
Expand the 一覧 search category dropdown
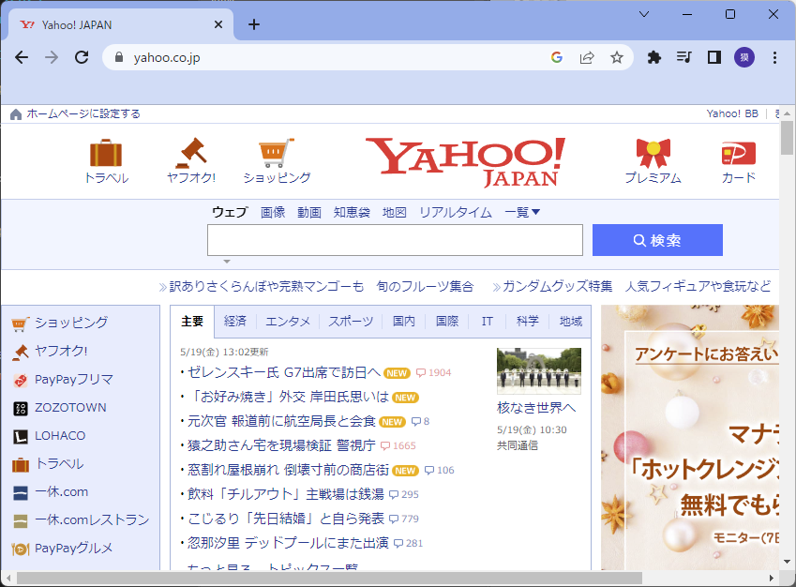coord(522,212)
